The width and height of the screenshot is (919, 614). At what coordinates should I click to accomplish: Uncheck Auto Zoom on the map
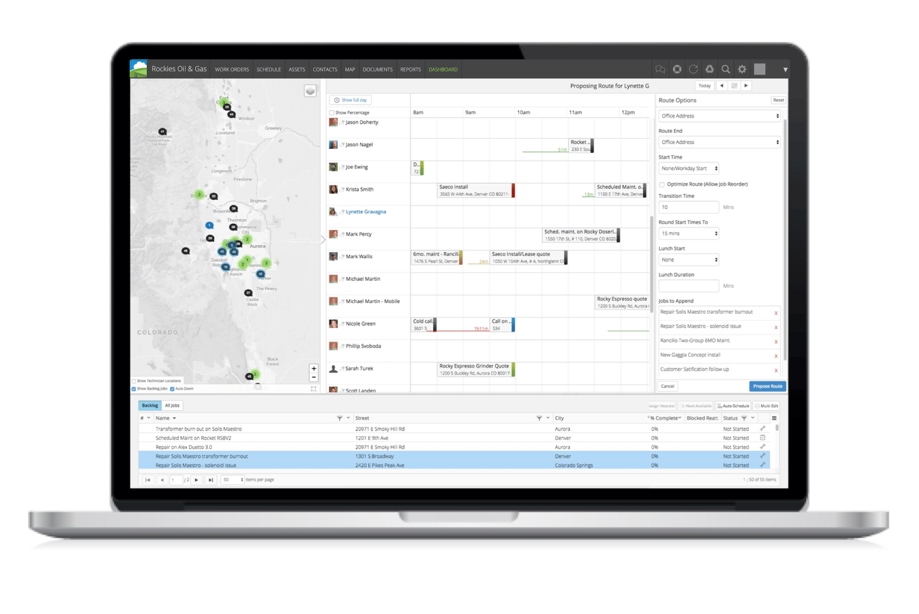click(172, 388)
